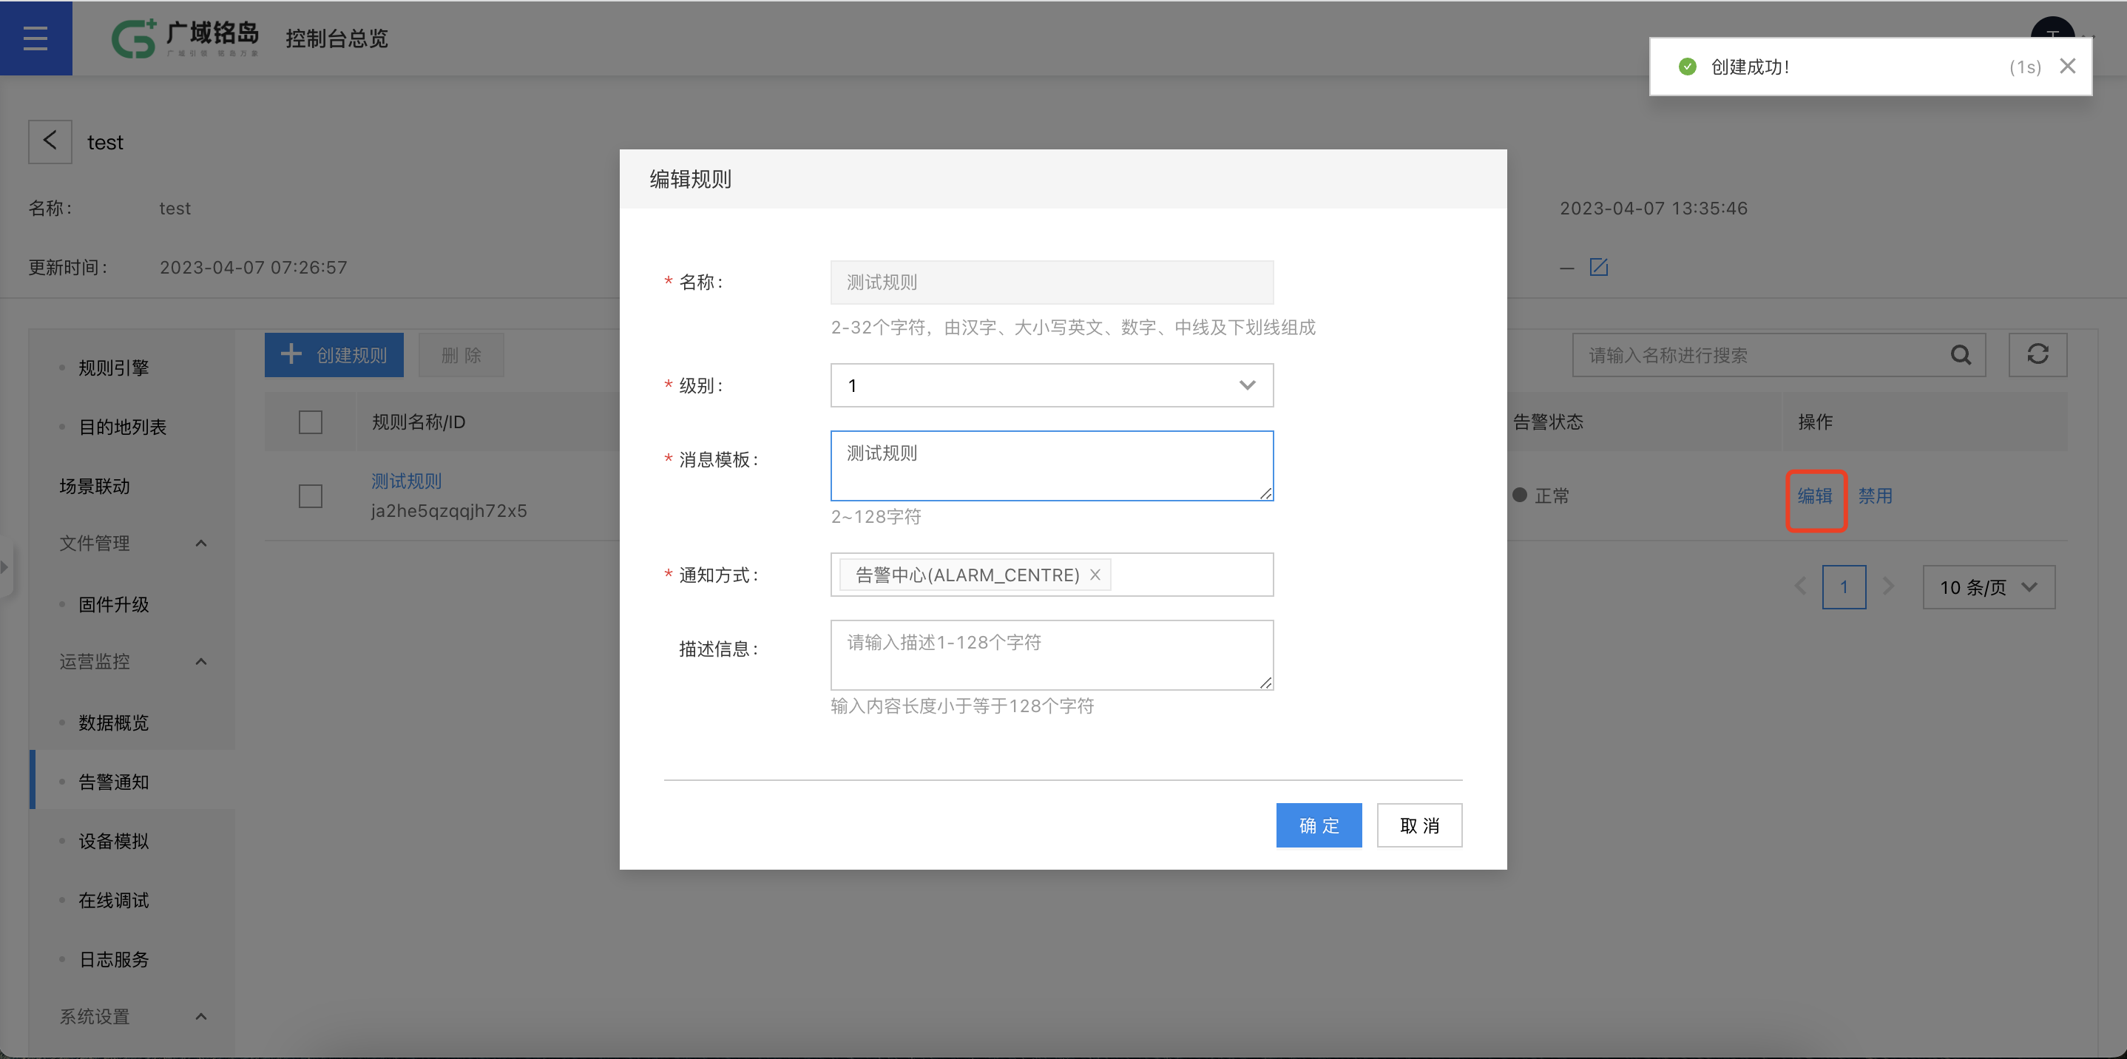Click the edit pencil icon near the timestamp
2127x1059 pixels.
point(1598,268)
